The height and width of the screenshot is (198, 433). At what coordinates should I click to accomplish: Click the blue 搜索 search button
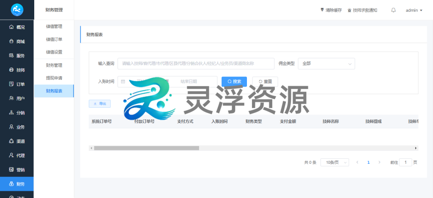pos(234,81)
